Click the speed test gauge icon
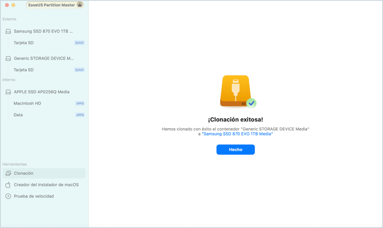383x228 pixels. pos(8,196)
